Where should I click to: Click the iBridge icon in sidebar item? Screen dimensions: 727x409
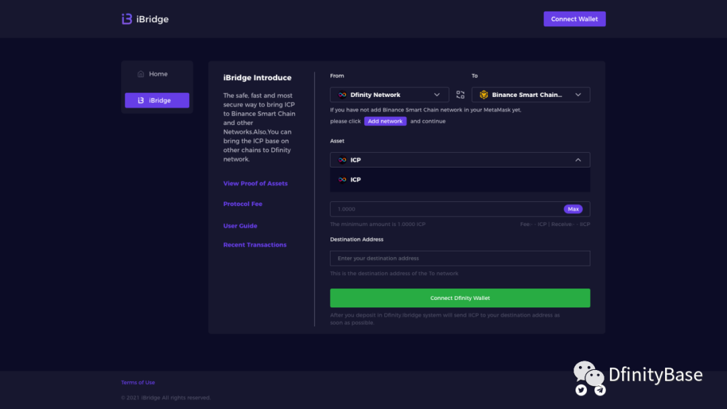(141, 100)
